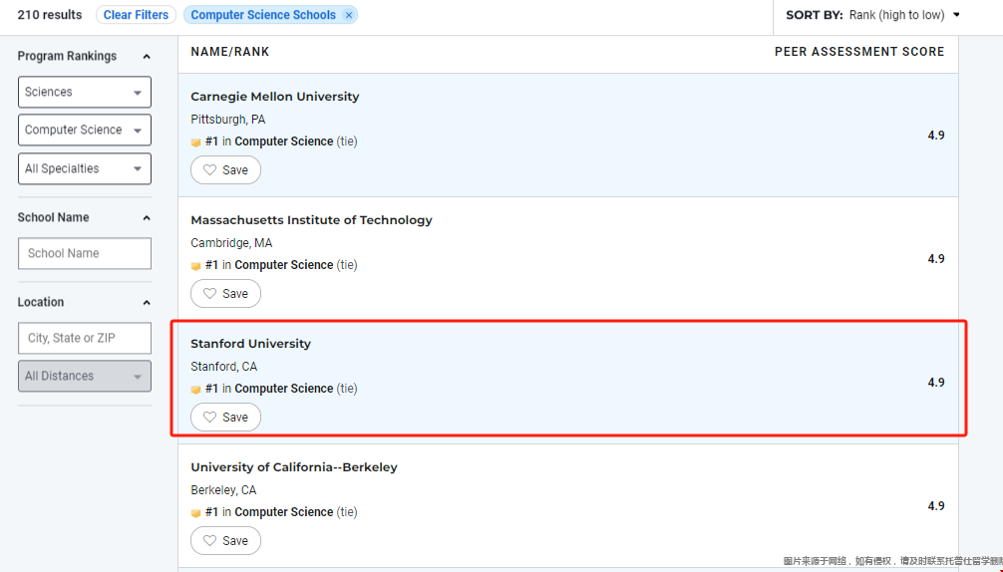Screen dimensions: 1003x572
Task: Click Computer Science rank text in Berkeley row
Action: 284,512
